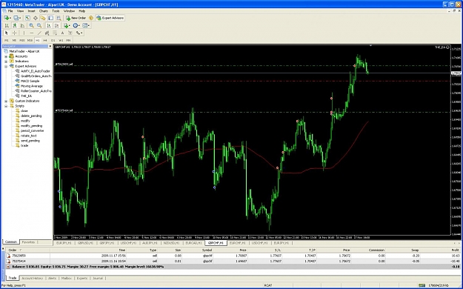This screenshot has width=463, height=289.
Task: Close the Navigator panel
Action: tap(50, 47)
